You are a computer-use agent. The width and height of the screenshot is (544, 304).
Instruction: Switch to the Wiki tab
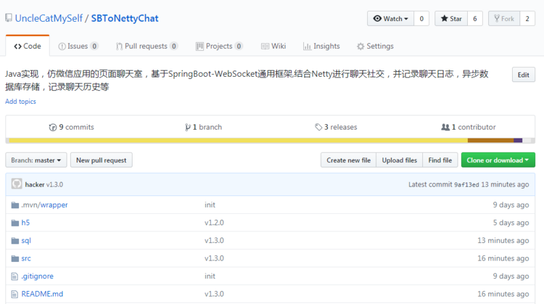273,46
